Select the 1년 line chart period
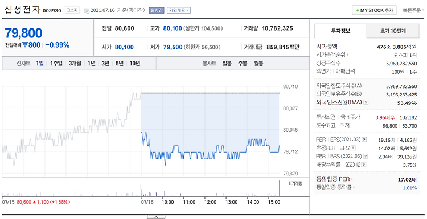Viewport: 427px width, 219px height. coord(91,63)
